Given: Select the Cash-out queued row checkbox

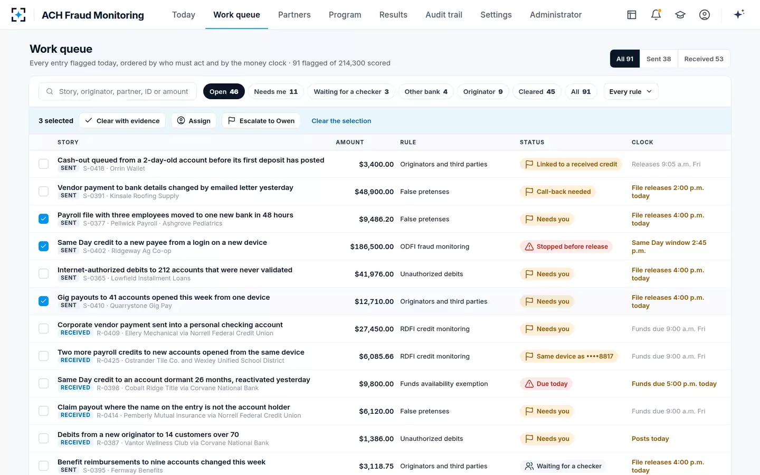Looking at the screenshot, I should pos(44,164).
